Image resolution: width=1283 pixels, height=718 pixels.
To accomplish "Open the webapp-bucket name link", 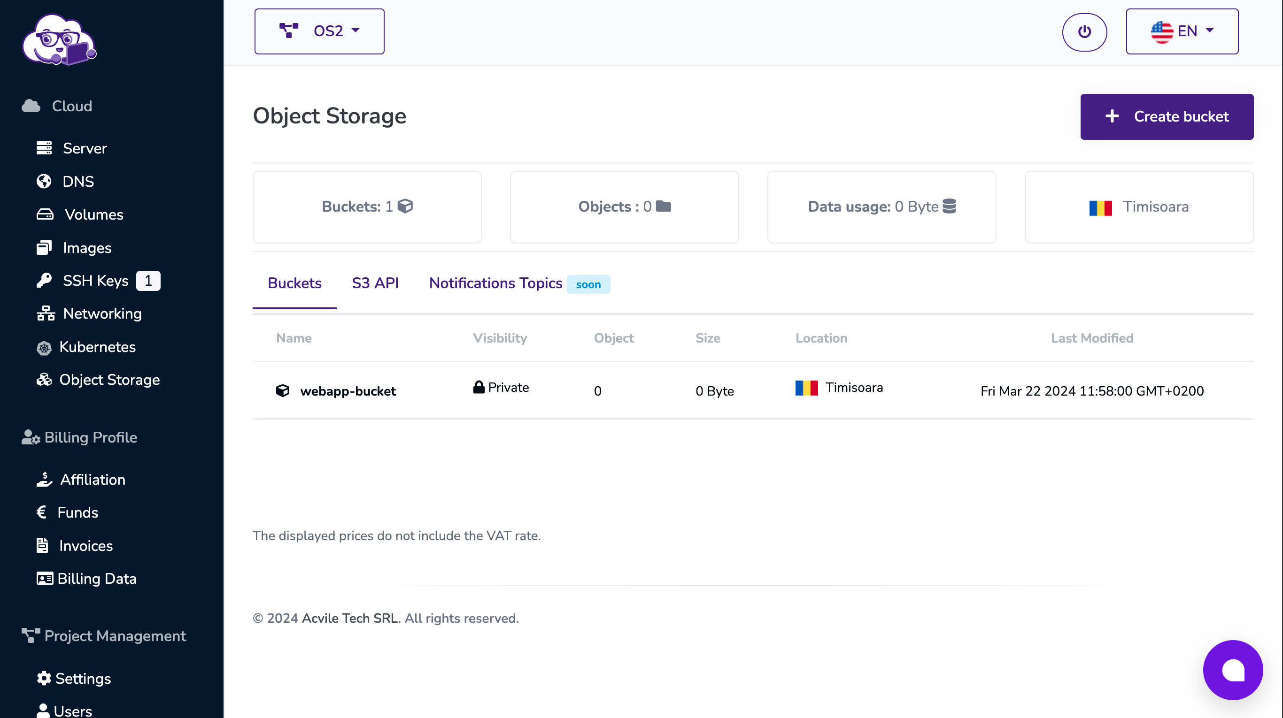I will tap(348, 391).
